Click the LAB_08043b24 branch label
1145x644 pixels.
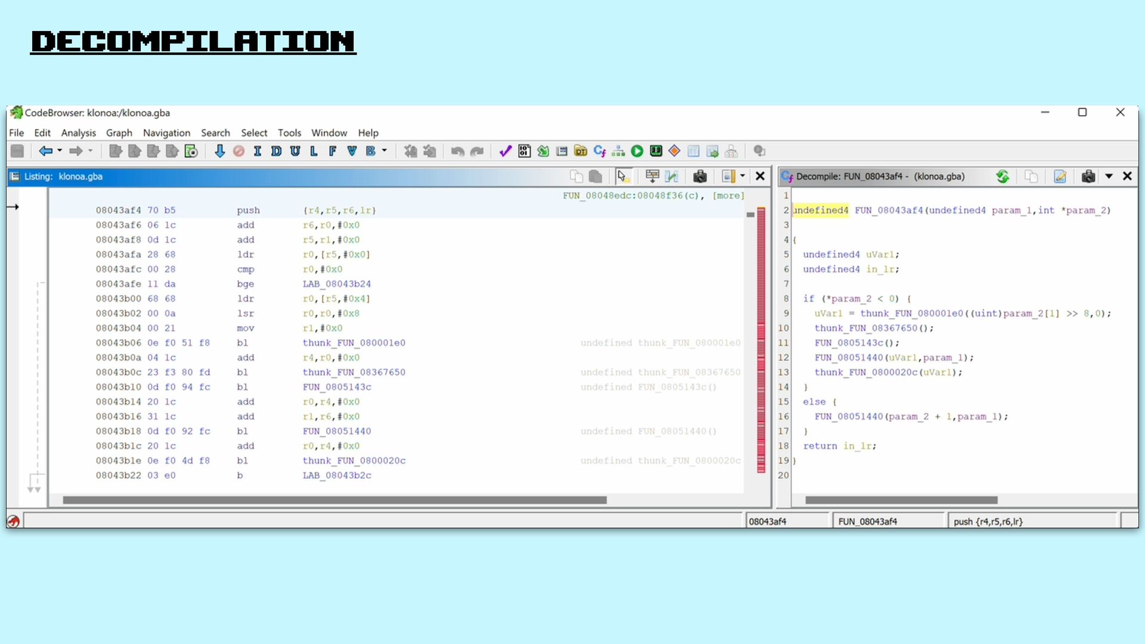[x=336, y=284]
